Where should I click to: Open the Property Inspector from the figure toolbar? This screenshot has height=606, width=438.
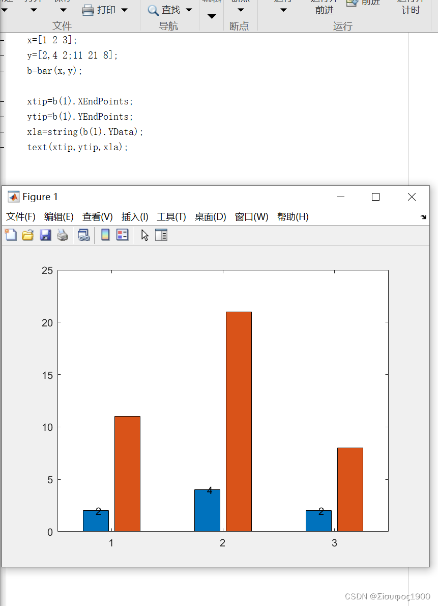pyautogui.click(x=161, y=235)
